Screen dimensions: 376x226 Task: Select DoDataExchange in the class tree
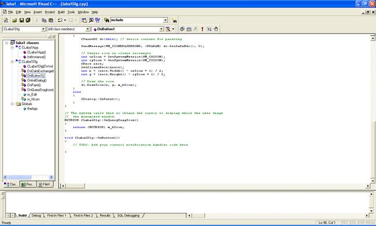(40, 71)
